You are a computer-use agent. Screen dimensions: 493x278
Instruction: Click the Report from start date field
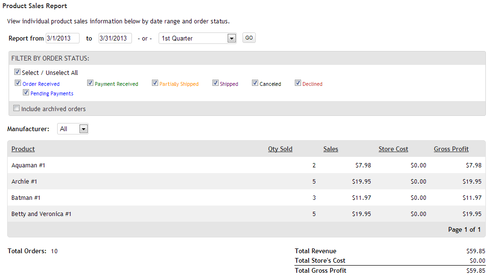pyautogui.click(x=62, y=38)
